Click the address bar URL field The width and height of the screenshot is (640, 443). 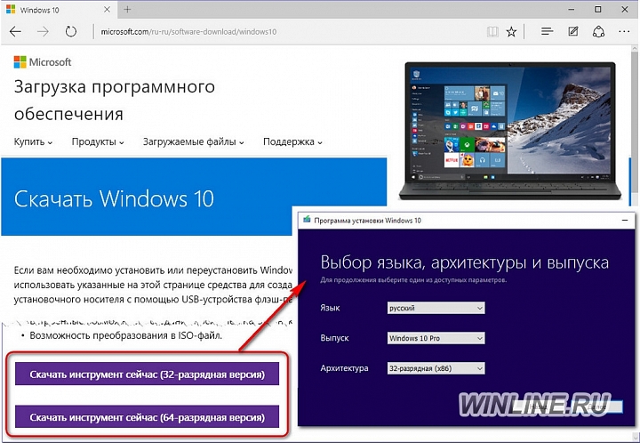[x=285, y=31]
